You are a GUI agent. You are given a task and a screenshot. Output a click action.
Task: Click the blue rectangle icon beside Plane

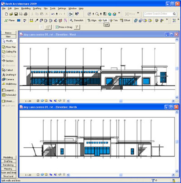(19, 20)
